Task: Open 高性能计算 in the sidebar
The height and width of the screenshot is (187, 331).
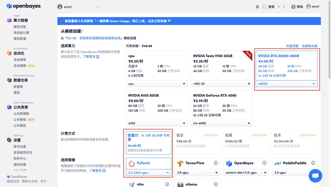Action: point(21,33)
